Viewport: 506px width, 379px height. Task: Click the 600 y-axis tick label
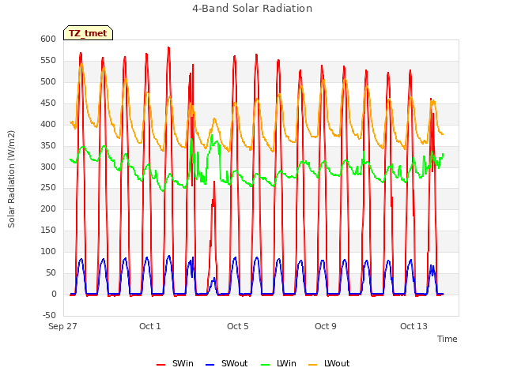pyautogui.click(x=48, y=39)
